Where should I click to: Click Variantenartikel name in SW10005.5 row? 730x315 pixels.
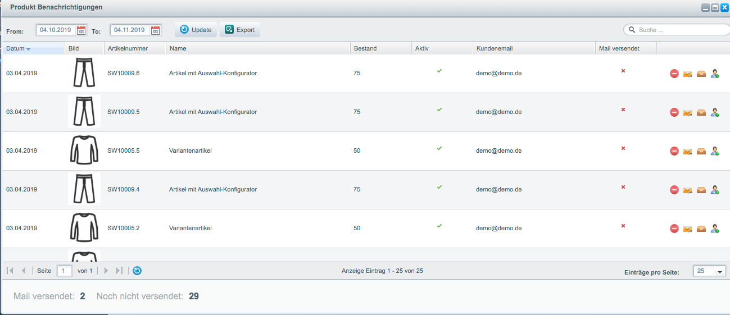(x=190, y=151)
